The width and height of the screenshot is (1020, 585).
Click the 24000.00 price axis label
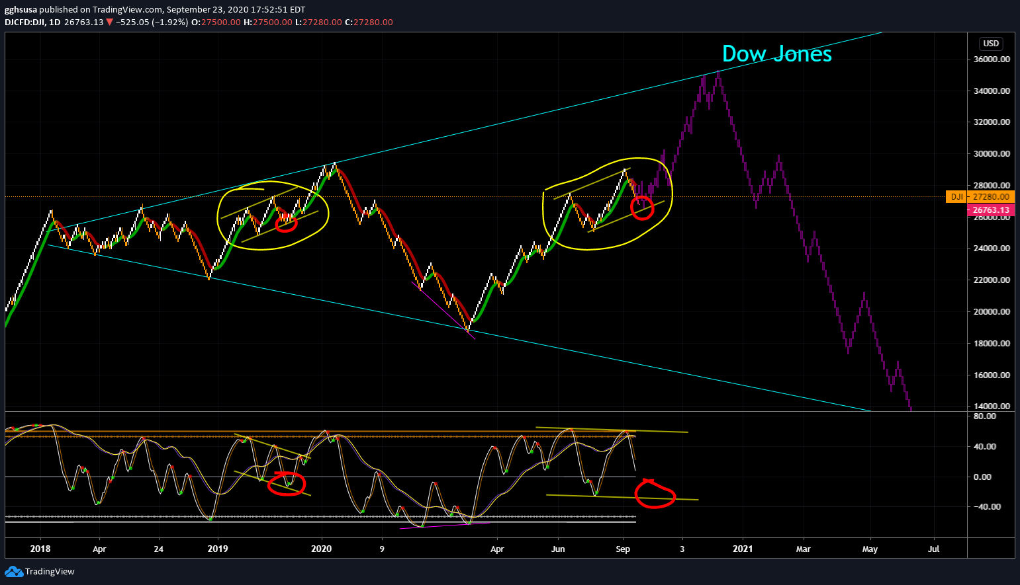[x=991, y=249]
